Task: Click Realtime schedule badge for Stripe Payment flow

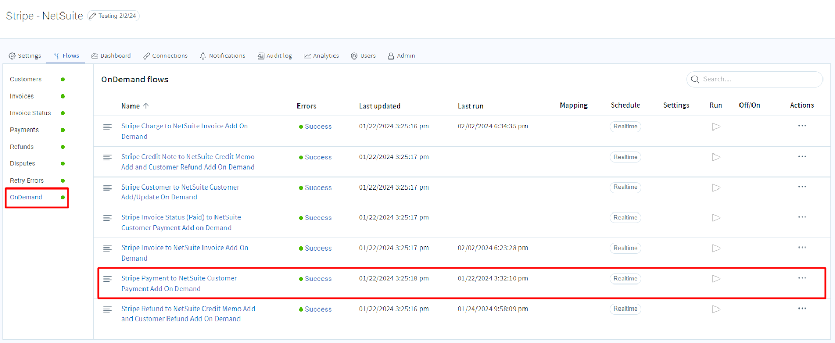Action: coord(625,279)
